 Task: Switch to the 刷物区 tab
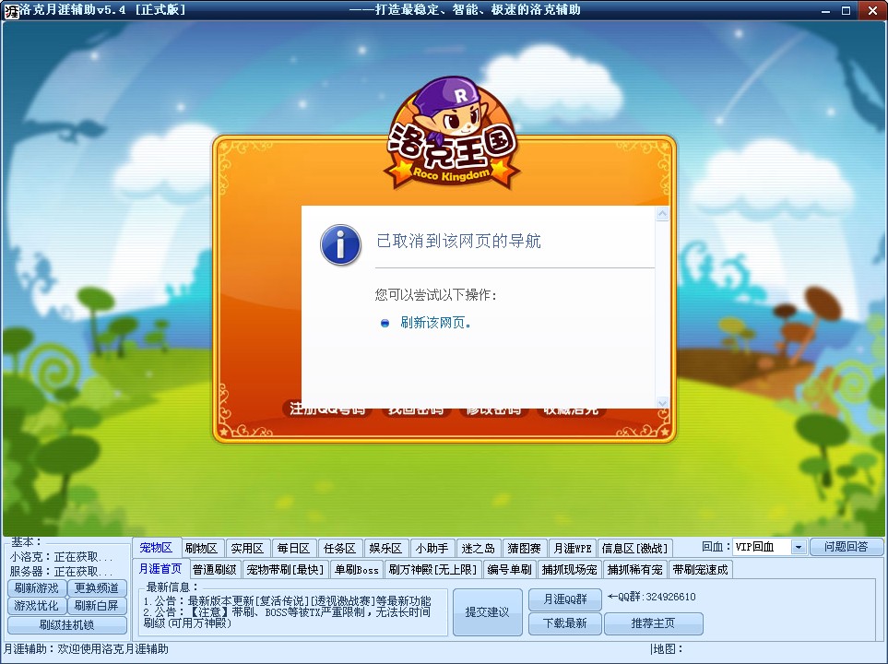tap(201, 549)
